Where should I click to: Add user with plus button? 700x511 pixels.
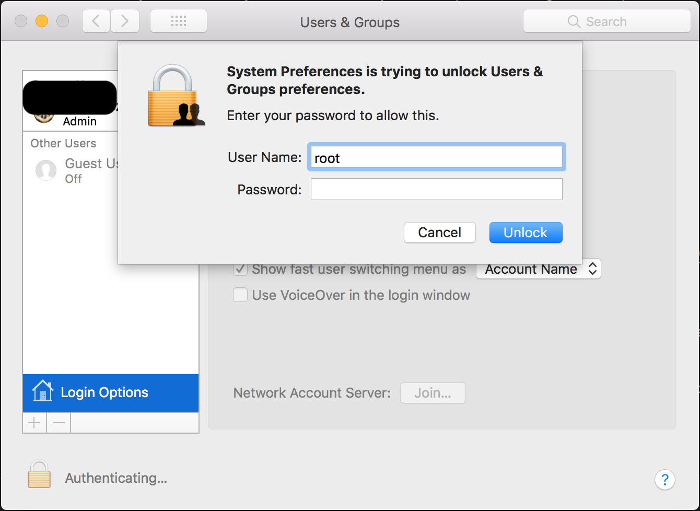[x=34, y=423]
